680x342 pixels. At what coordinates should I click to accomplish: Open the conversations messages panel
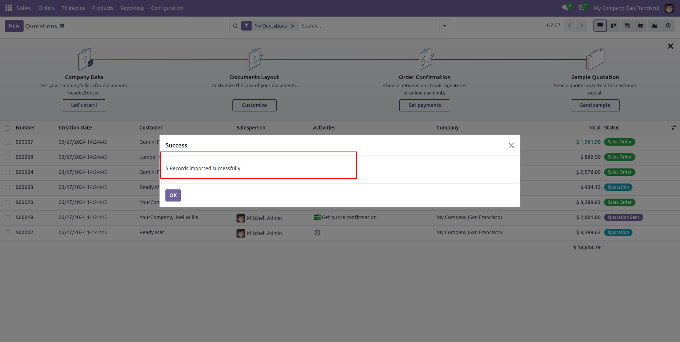pos(565,7)
